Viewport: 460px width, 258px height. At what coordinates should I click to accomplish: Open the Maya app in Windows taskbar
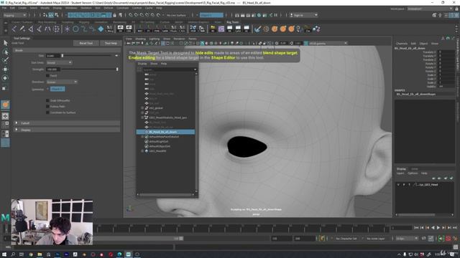point(128,254)
